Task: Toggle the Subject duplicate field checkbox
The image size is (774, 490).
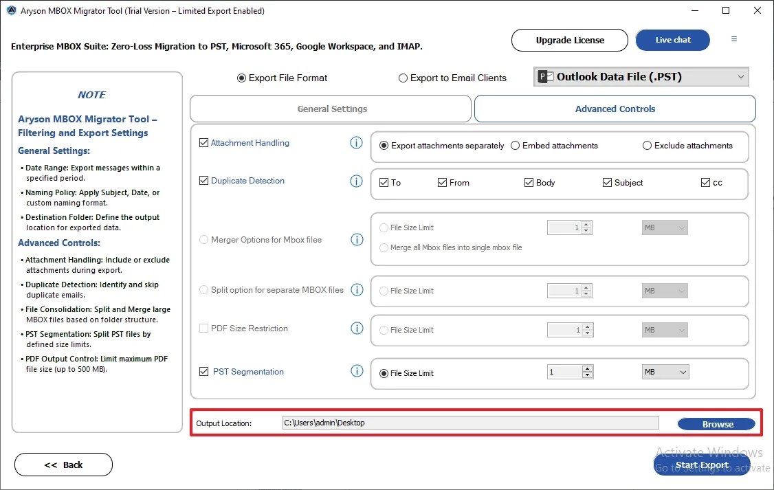Action: 607,183
